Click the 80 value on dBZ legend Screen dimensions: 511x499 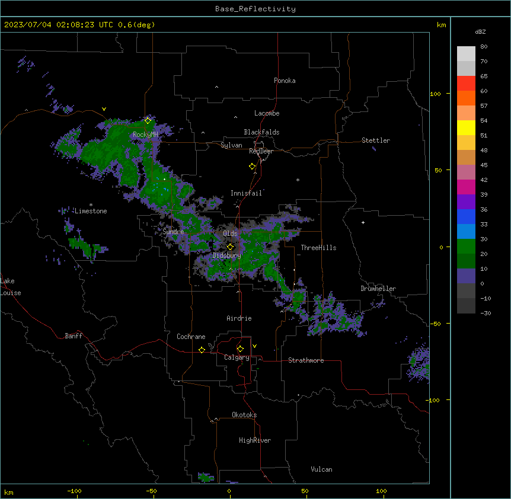click(484, 47)
